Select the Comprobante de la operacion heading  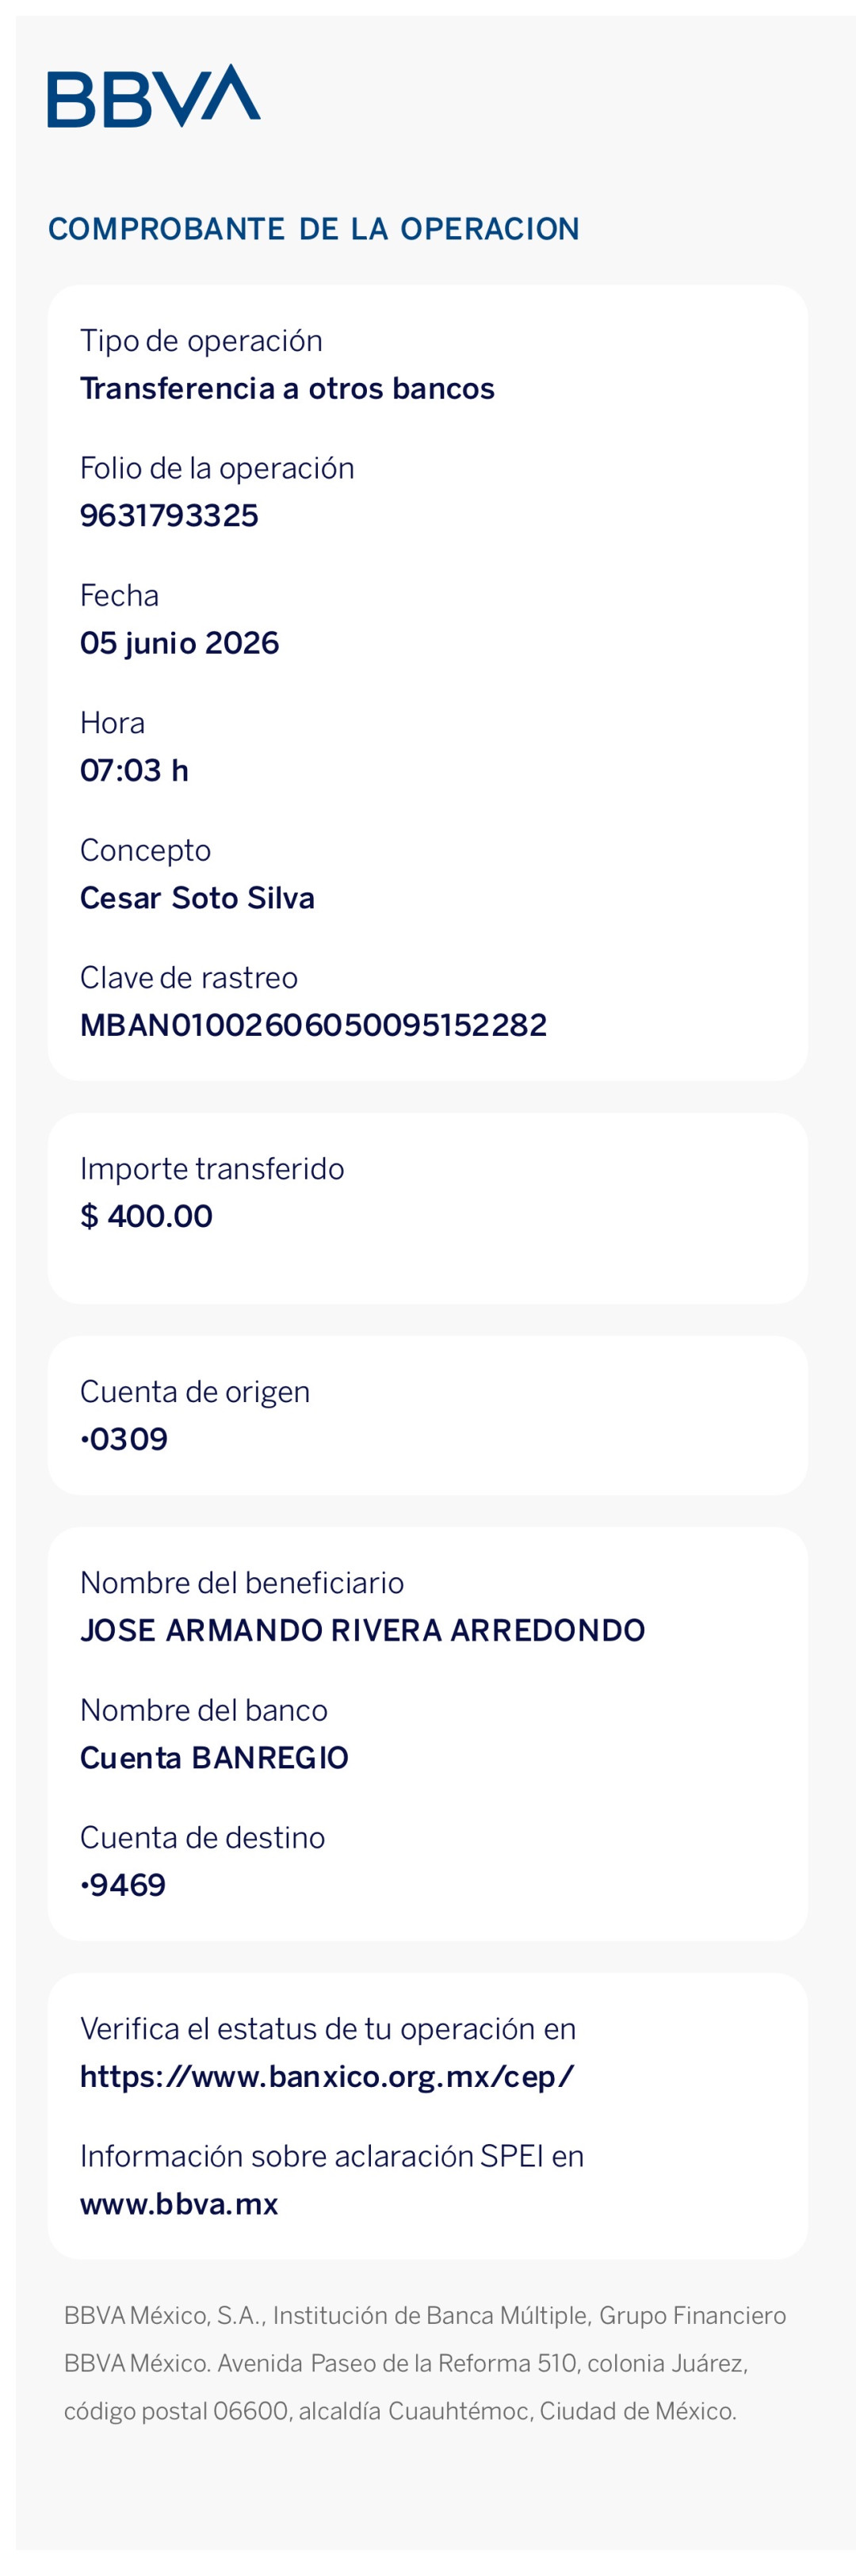(314, 229)
